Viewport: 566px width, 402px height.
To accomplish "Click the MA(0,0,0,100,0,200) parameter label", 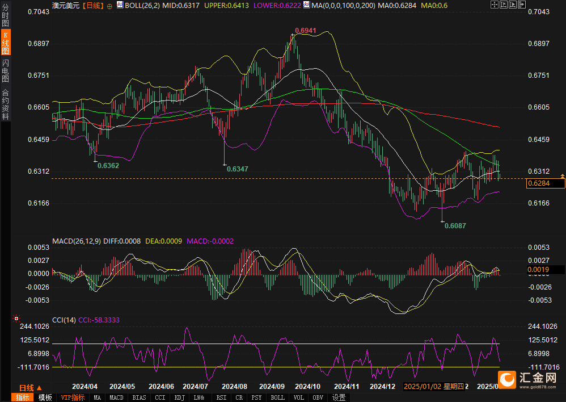I will 343,6.
